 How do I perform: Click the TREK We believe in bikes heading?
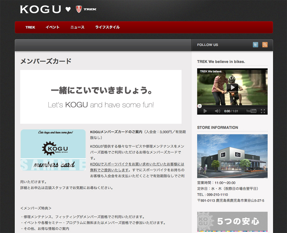click(221, 61)
